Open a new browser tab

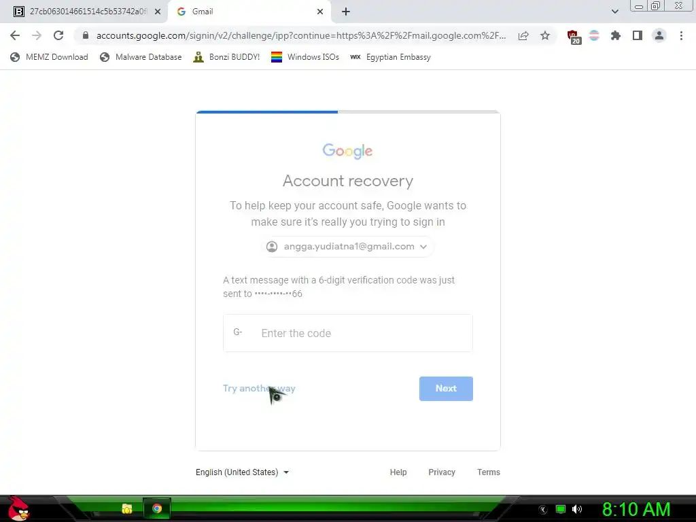point(346,12)
